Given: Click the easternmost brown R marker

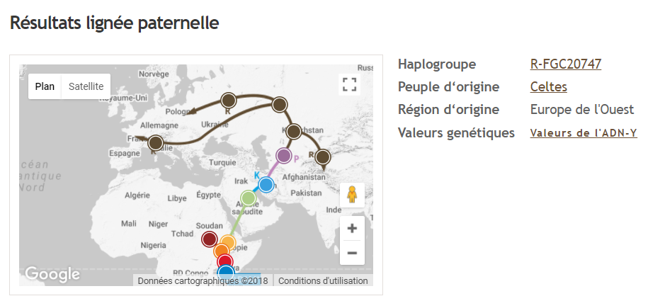Looking at the screenshot, I should pos(323,156).
